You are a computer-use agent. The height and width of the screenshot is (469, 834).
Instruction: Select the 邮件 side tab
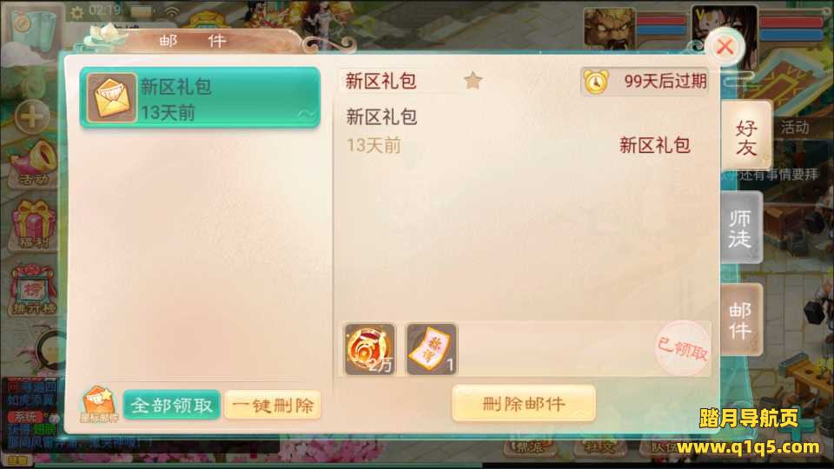(x=740, y=320)
